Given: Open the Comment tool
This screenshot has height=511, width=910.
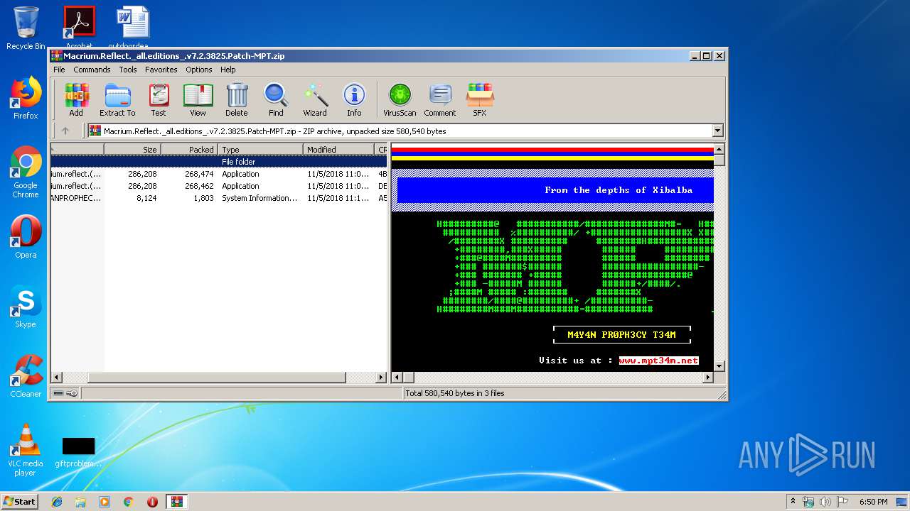Looking at the screenshot, I should (440, 99).
